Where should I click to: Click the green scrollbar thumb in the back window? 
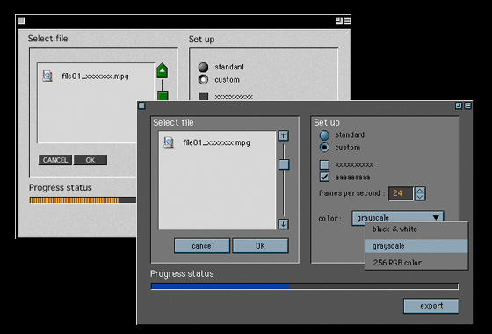(x=163, y=96)
